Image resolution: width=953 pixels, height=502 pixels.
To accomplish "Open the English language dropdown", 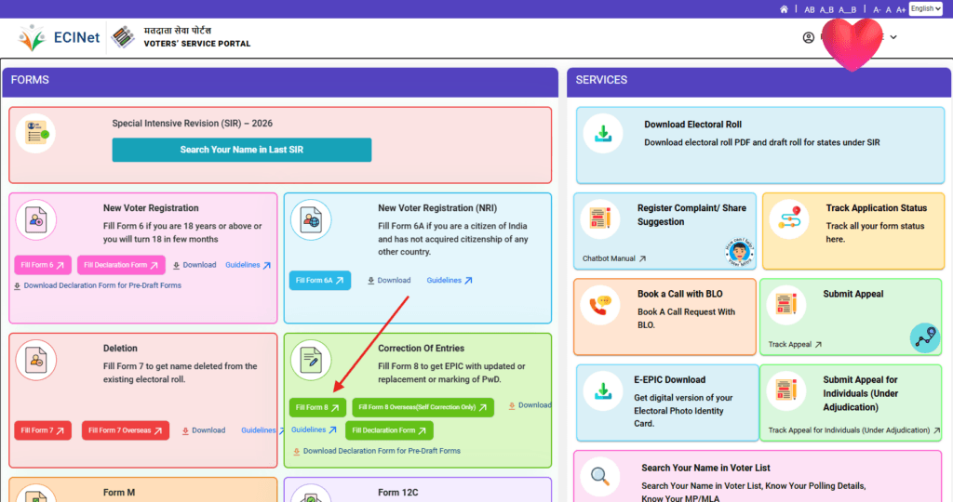I will [926, 8].
